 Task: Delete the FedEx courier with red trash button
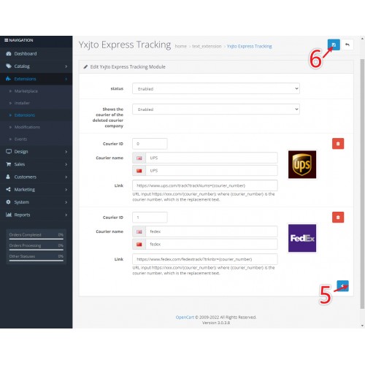pyautogui.click(x=338, y=218)
